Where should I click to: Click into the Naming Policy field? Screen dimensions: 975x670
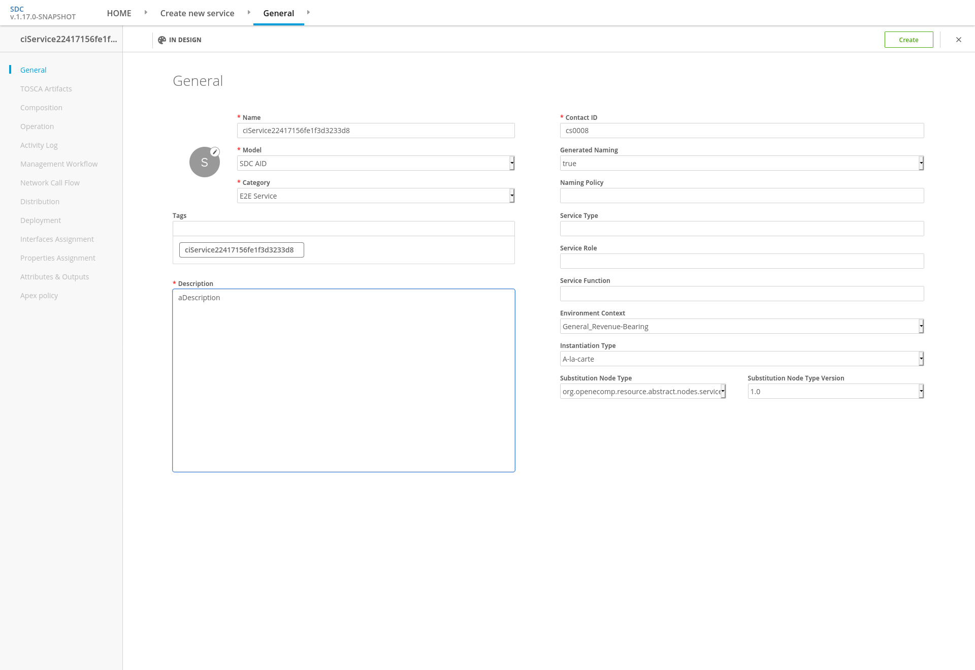[742, 196]
